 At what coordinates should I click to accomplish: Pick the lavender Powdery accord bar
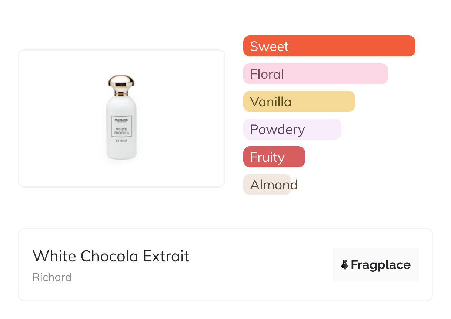[x=292, y=129]
